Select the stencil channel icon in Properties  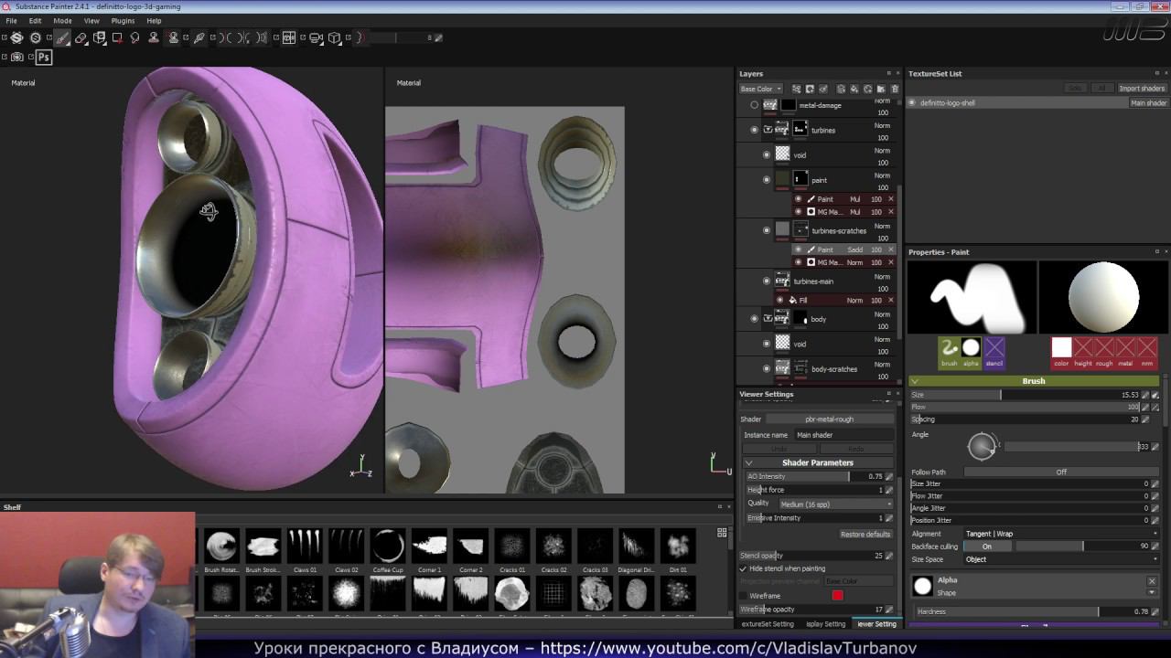[x=994, y=348]
